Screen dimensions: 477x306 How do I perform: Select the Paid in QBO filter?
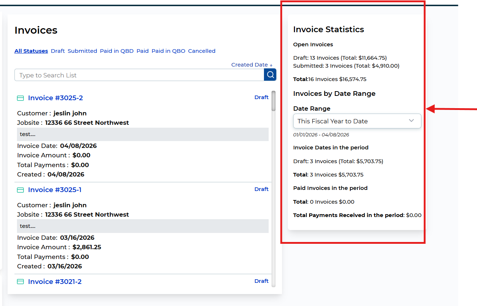coord(168,51)
